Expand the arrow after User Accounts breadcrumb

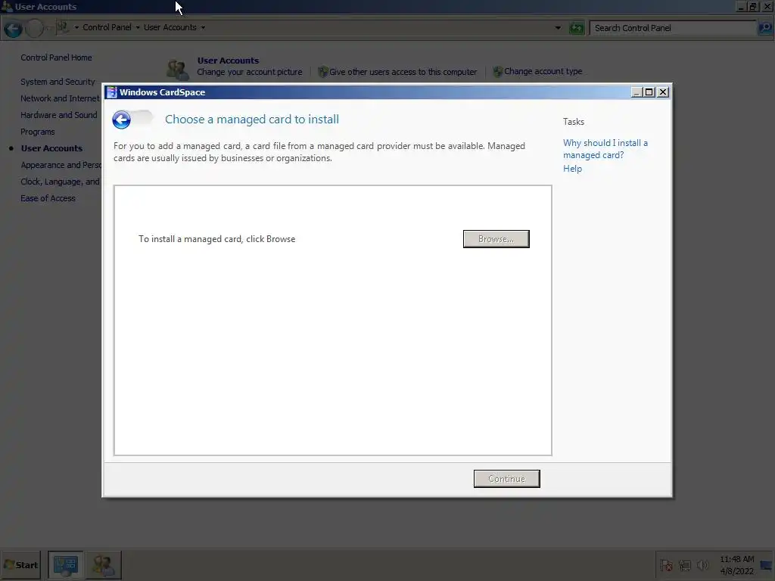(203, 28)
